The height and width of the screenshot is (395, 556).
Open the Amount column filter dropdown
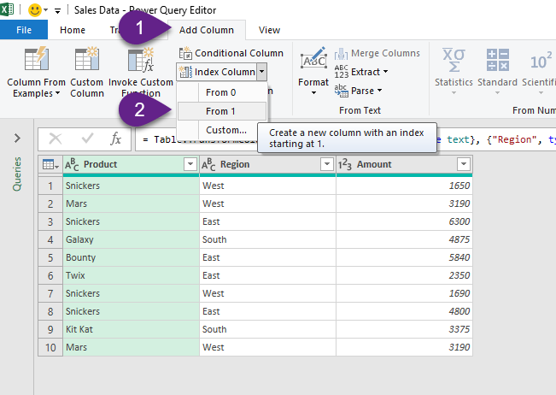click(464, 164)
